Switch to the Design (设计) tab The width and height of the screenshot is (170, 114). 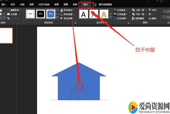coord(13,5)
